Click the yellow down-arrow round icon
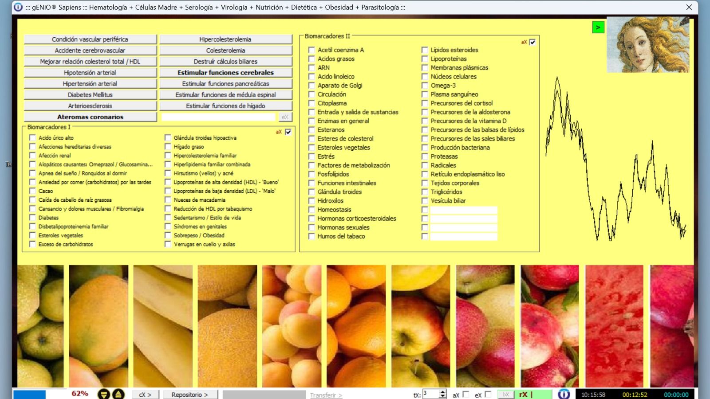This screenshot has height=399, width=710. click(104, 394)
